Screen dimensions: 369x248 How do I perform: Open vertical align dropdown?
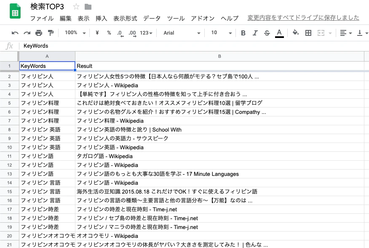click(362, 33)
